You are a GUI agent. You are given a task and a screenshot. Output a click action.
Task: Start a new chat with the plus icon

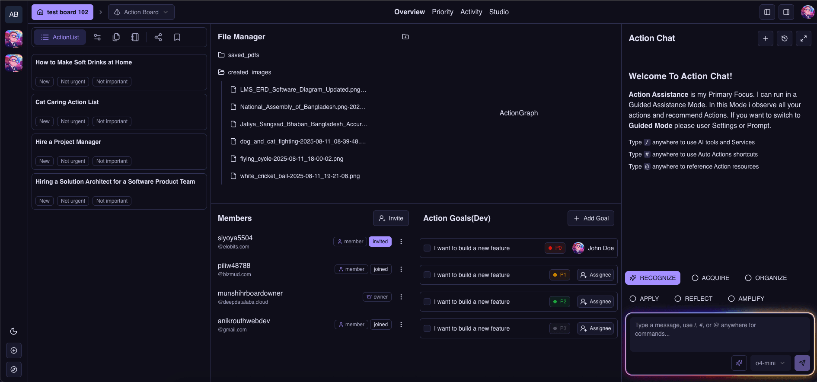[765, 38]
